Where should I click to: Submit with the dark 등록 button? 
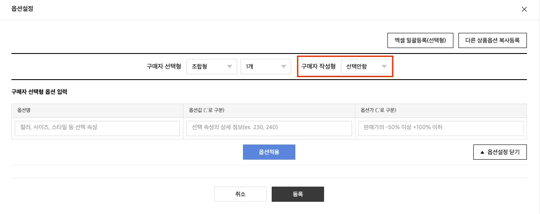coord(297,194)
